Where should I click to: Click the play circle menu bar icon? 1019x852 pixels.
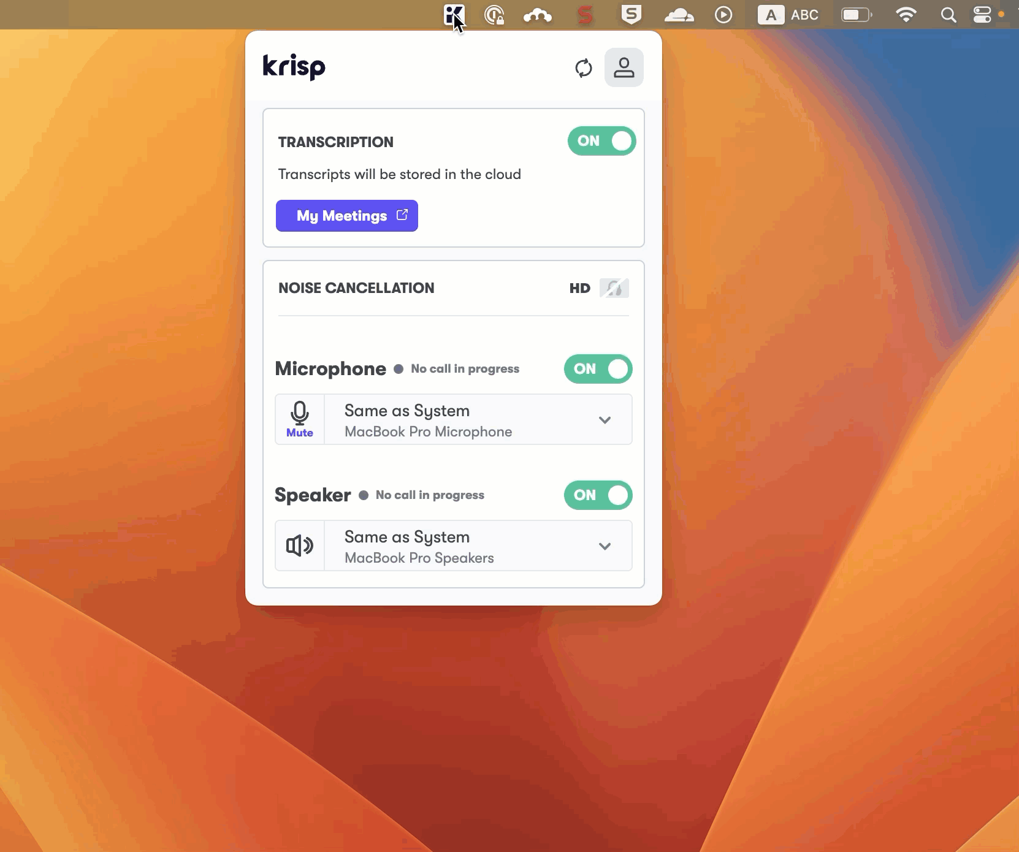pos(723,15)
